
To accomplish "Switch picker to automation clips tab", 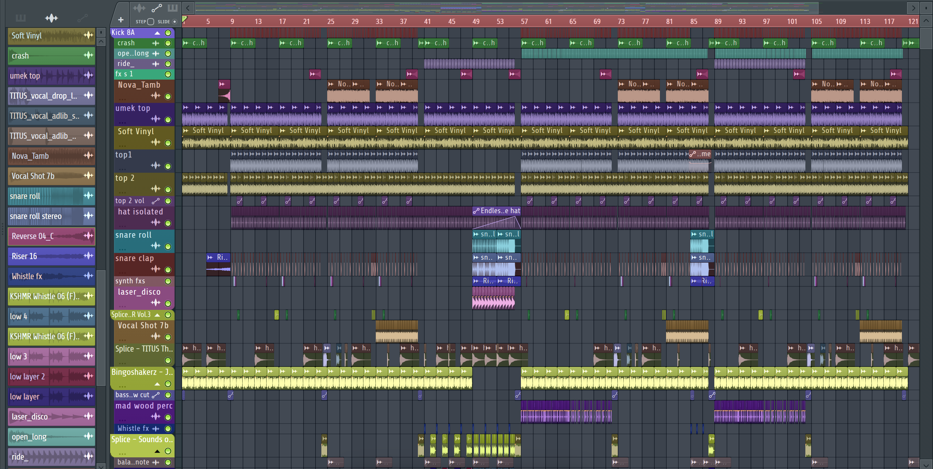I will [83, 17].
